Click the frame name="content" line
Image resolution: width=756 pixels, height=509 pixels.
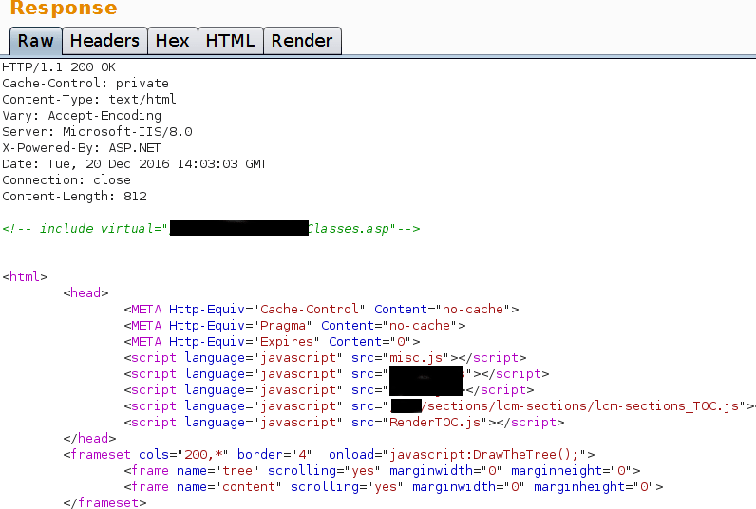click(x=393, y=487)
